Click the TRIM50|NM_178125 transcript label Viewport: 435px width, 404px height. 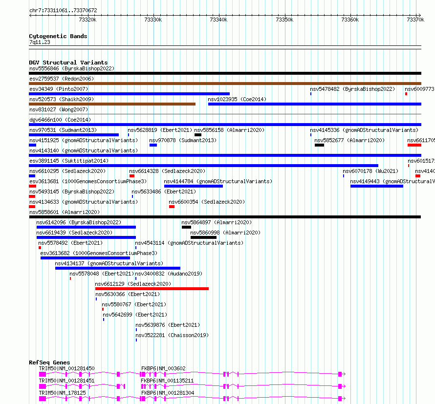tap(63, 393)
